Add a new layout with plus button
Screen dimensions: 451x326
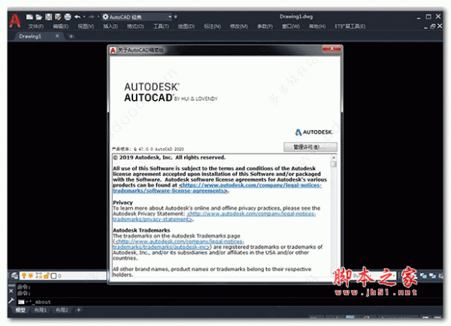78,310
